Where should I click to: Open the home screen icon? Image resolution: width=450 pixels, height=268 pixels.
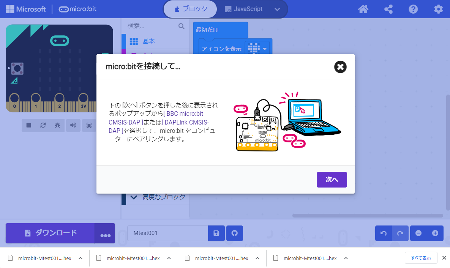(x=363, y=9)
